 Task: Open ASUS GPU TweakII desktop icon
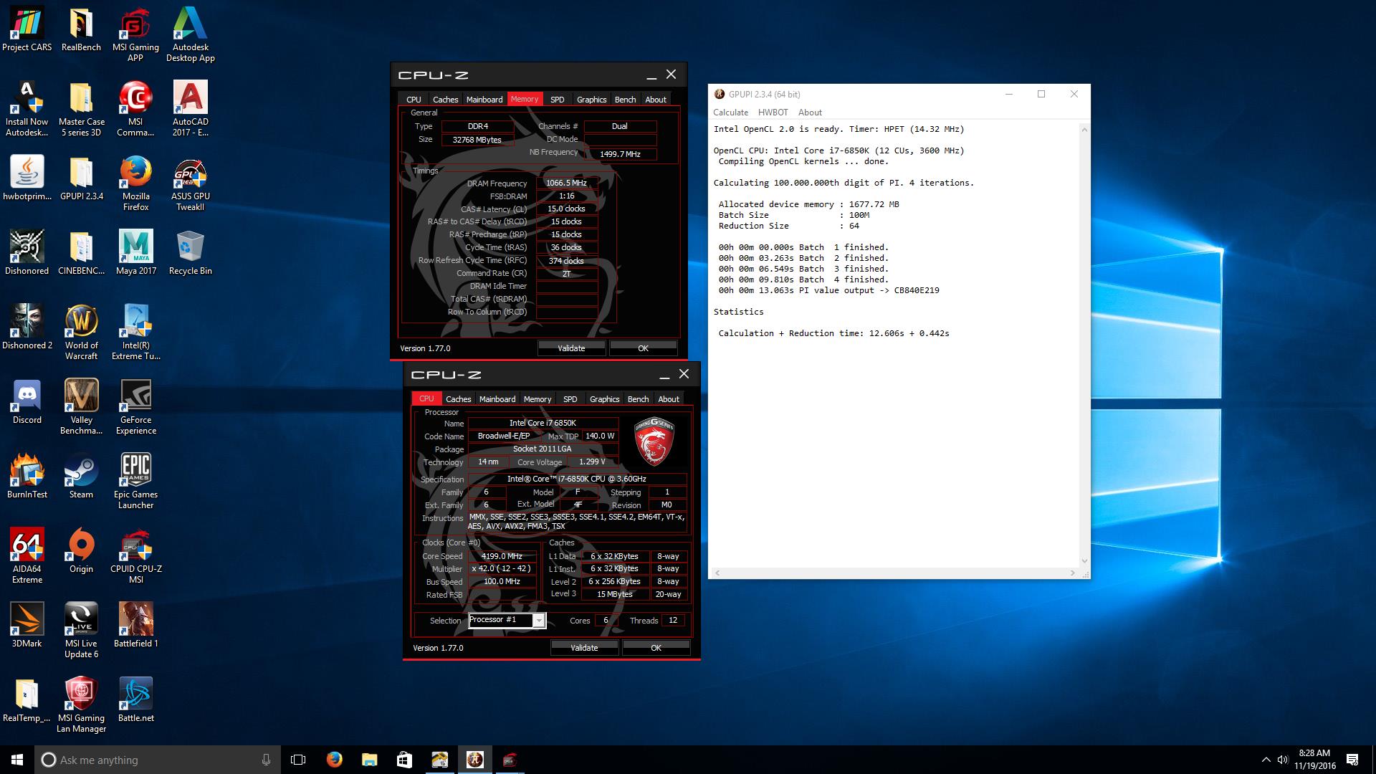click(x=191, y=183)
